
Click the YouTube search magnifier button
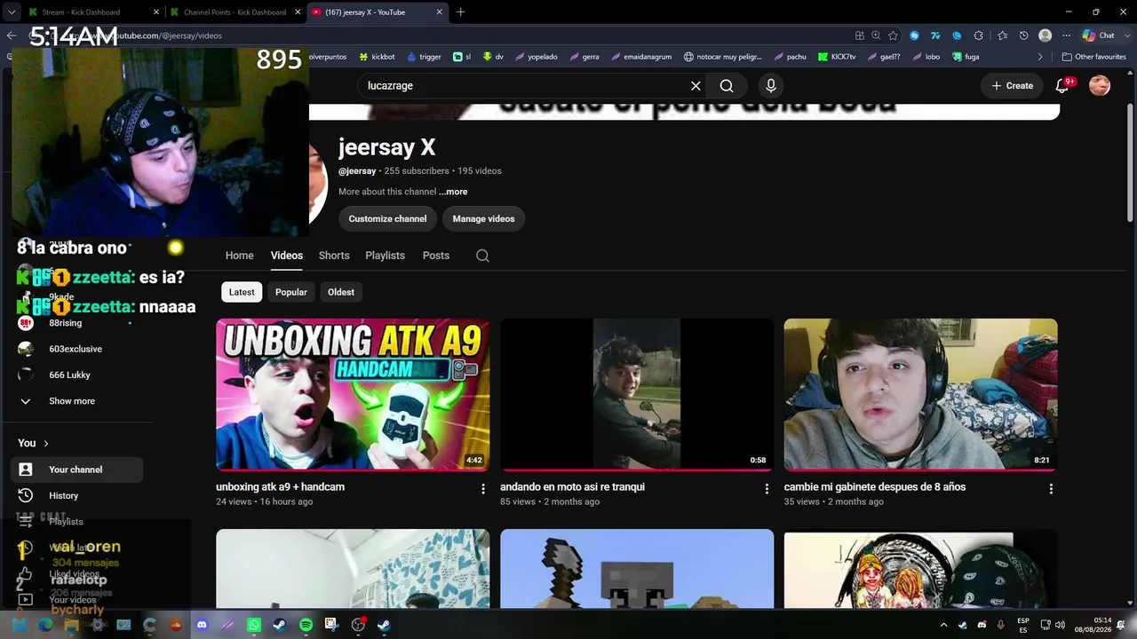click(x=727, y=86)
